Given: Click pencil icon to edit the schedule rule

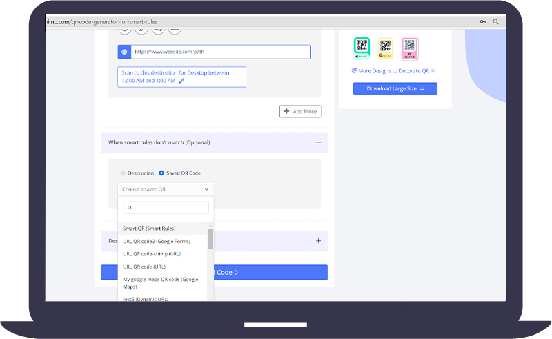Looking at the screenshot, I should tap(181, 81).
